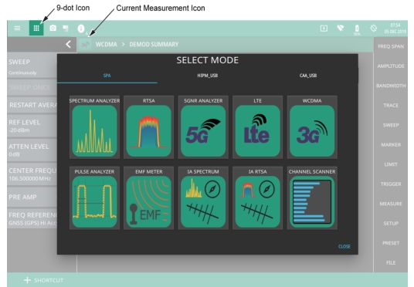This screenshot has height=287, width=414.
Task: Open the Pulse Analyzer mode
Action: pyautogui.click(x=94, y=201)
